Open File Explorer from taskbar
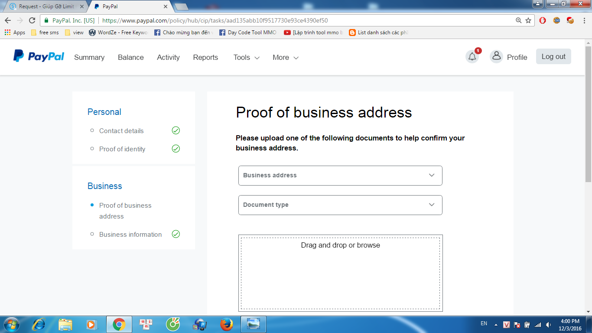The width and height of the screenshot is (592, 333). point(65,324)
